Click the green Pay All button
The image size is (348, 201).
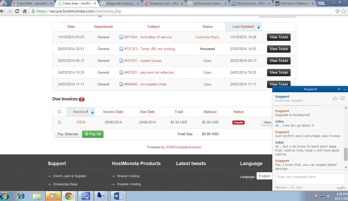pos(93,134)
